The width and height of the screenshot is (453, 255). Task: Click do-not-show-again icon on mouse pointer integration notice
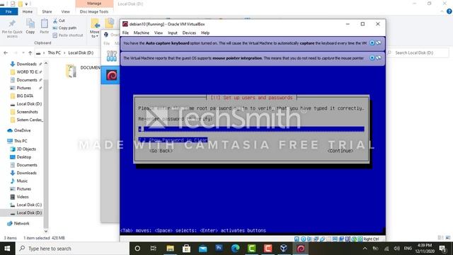[378, 58]
